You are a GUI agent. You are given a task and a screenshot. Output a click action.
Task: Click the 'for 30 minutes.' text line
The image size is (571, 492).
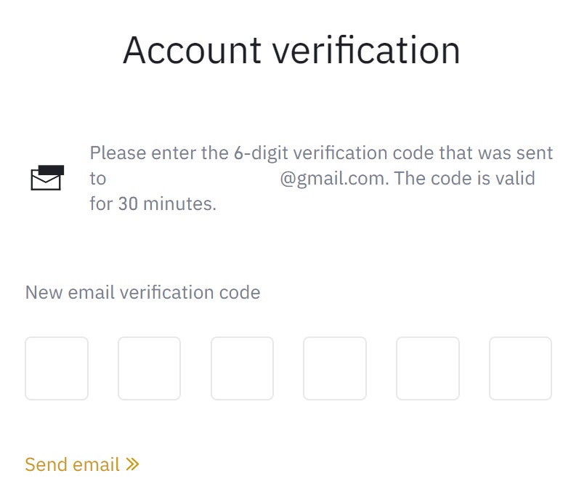pyautogui.click(x=153, y=203)
